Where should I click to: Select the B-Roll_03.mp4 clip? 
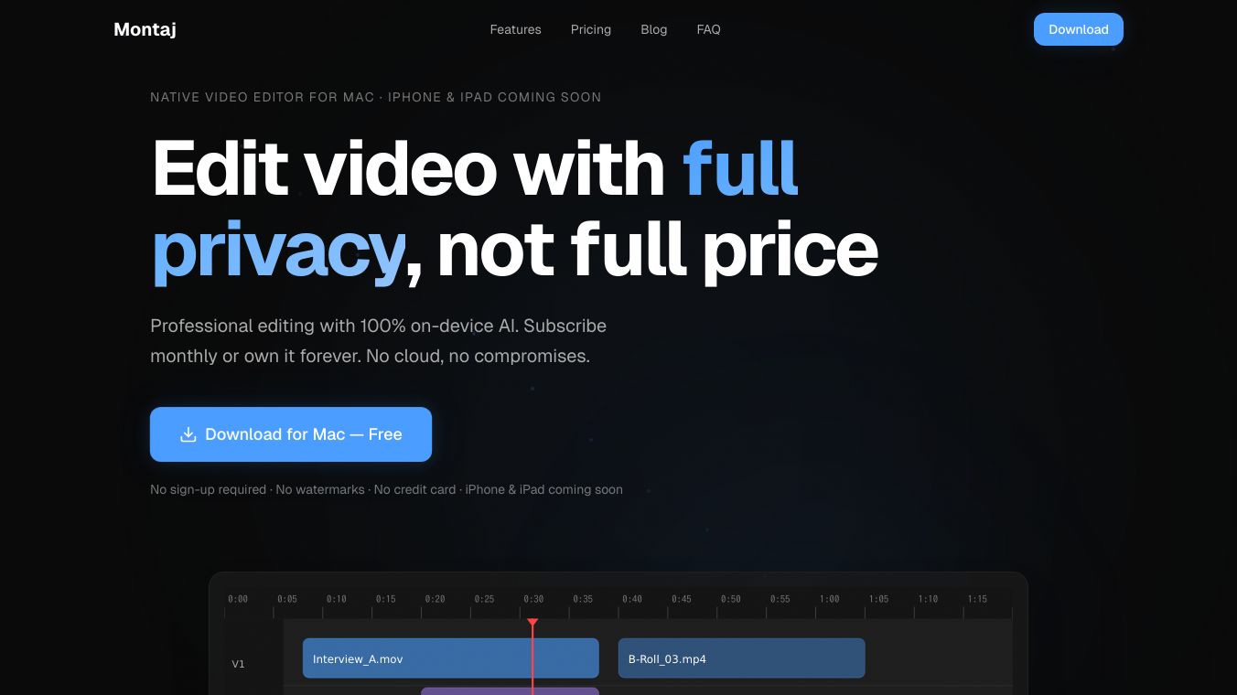coord(742,658)
